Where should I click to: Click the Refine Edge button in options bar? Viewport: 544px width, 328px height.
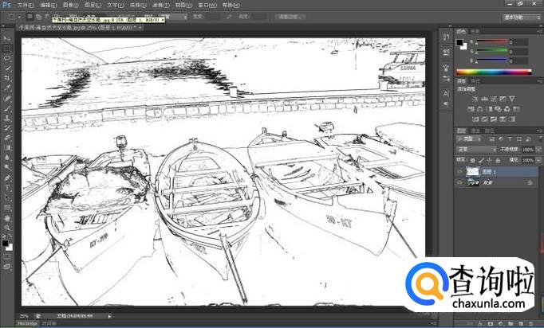[290, 17]
